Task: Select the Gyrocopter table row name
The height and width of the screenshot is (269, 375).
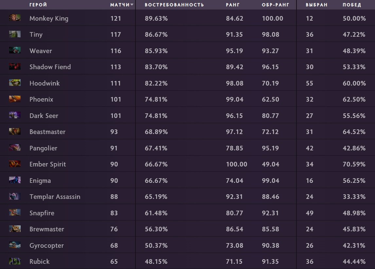Action: (47, 245)
